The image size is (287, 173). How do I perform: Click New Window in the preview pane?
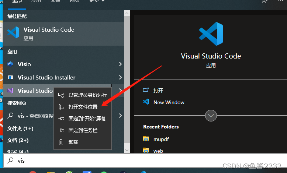pos(169,102)
